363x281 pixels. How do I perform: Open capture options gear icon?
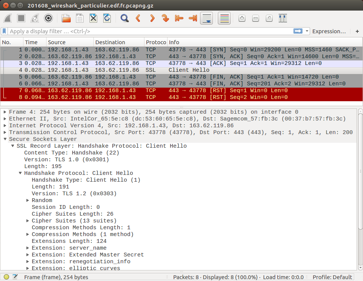point(48,18)
